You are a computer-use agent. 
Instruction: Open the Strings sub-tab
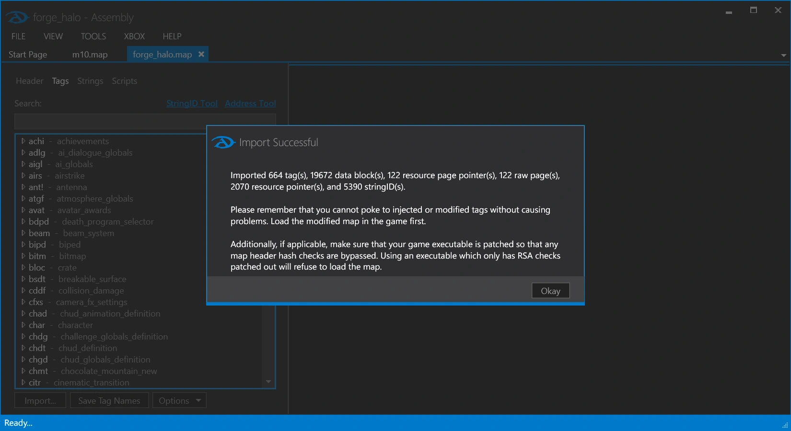coord(90,81)
